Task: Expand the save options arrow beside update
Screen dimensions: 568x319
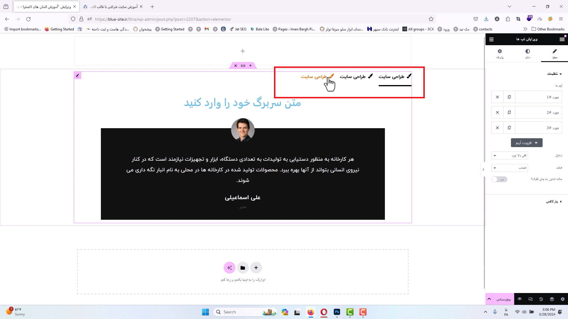Action: pos(489,299)
